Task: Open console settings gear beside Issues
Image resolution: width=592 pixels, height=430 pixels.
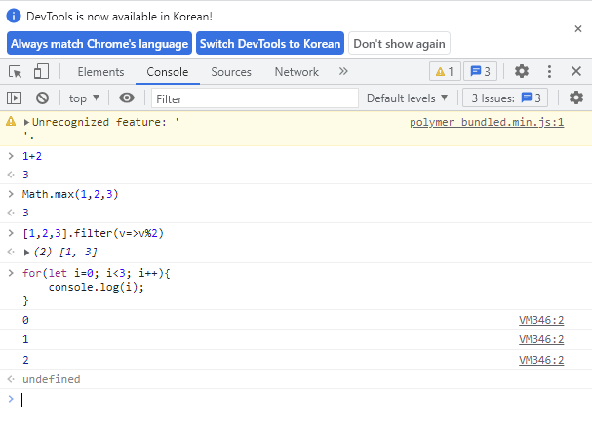Action: coord(576,98)
